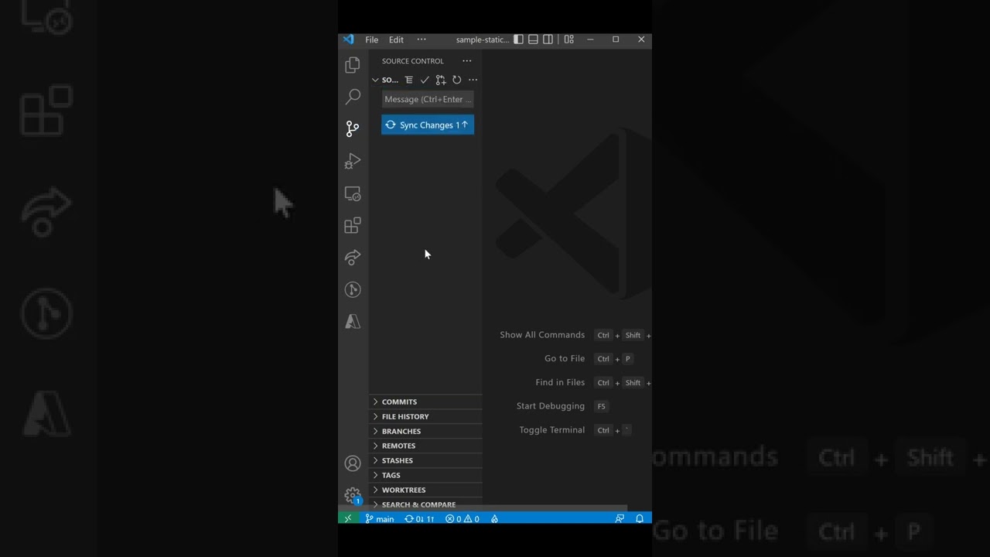Open the overflow menu ellipsis in menu bar
Viewport: 990px width, 557px height.
(422, 39)
